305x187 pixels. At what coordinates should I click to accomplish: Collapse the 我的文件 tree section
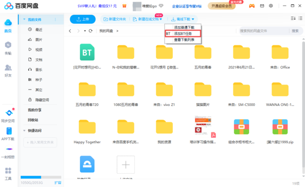tap(24, 19)
